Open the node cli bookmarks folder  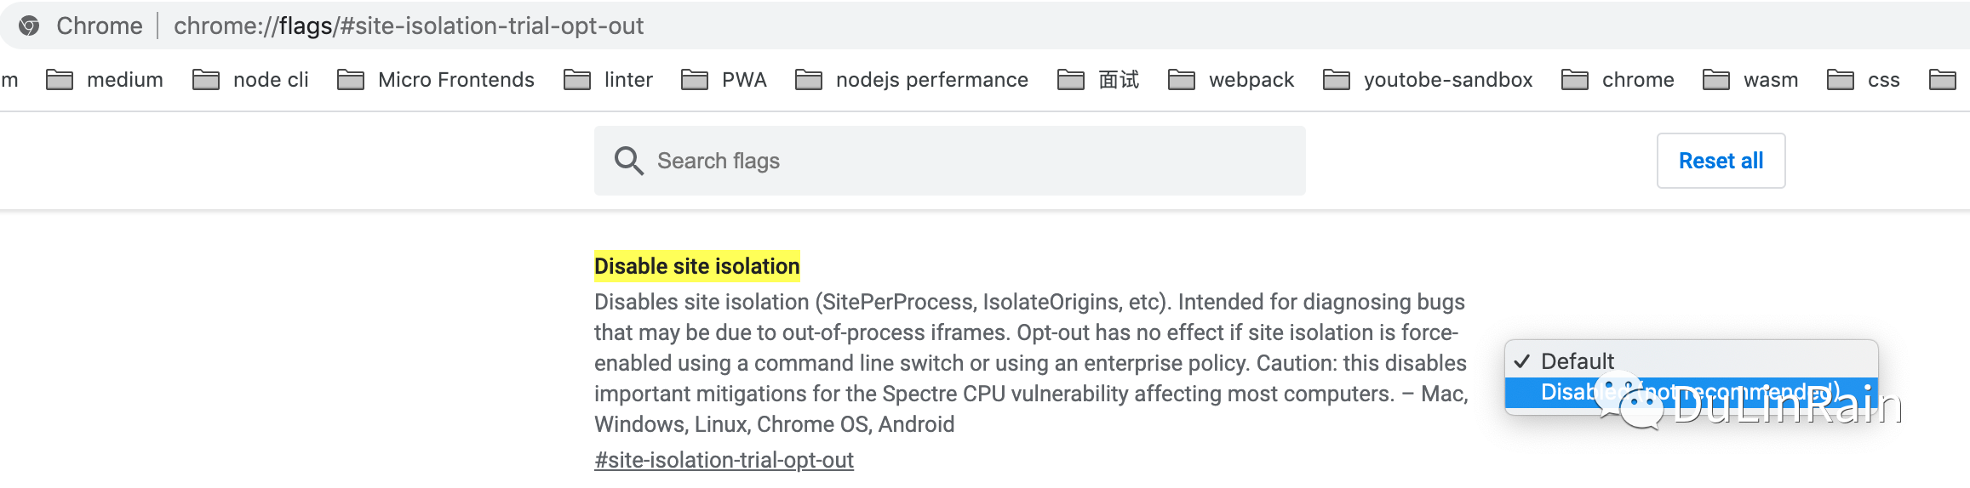coord(251,80)
